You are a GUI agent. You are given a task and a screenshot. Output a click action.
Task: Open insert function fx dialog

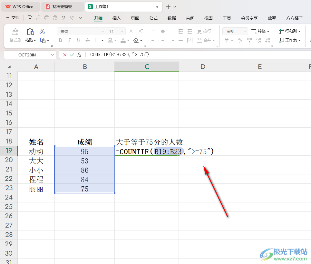coord(79,55)
